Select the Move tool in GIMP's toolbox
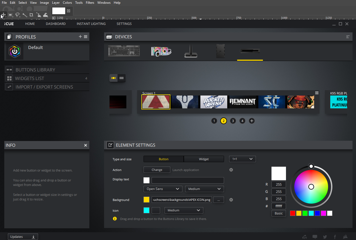Screen dimensions: 356x240 pos(3,15)
